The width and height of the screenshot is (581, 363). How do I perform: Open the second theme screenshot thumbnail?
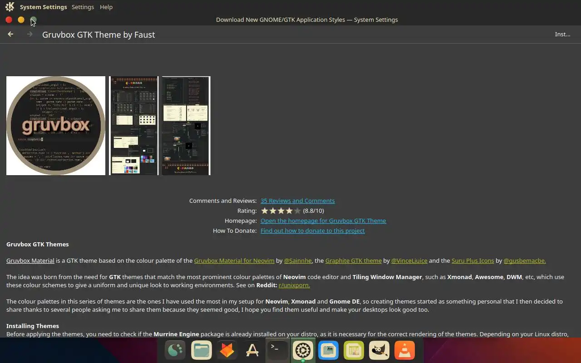(x=134, y=126)
